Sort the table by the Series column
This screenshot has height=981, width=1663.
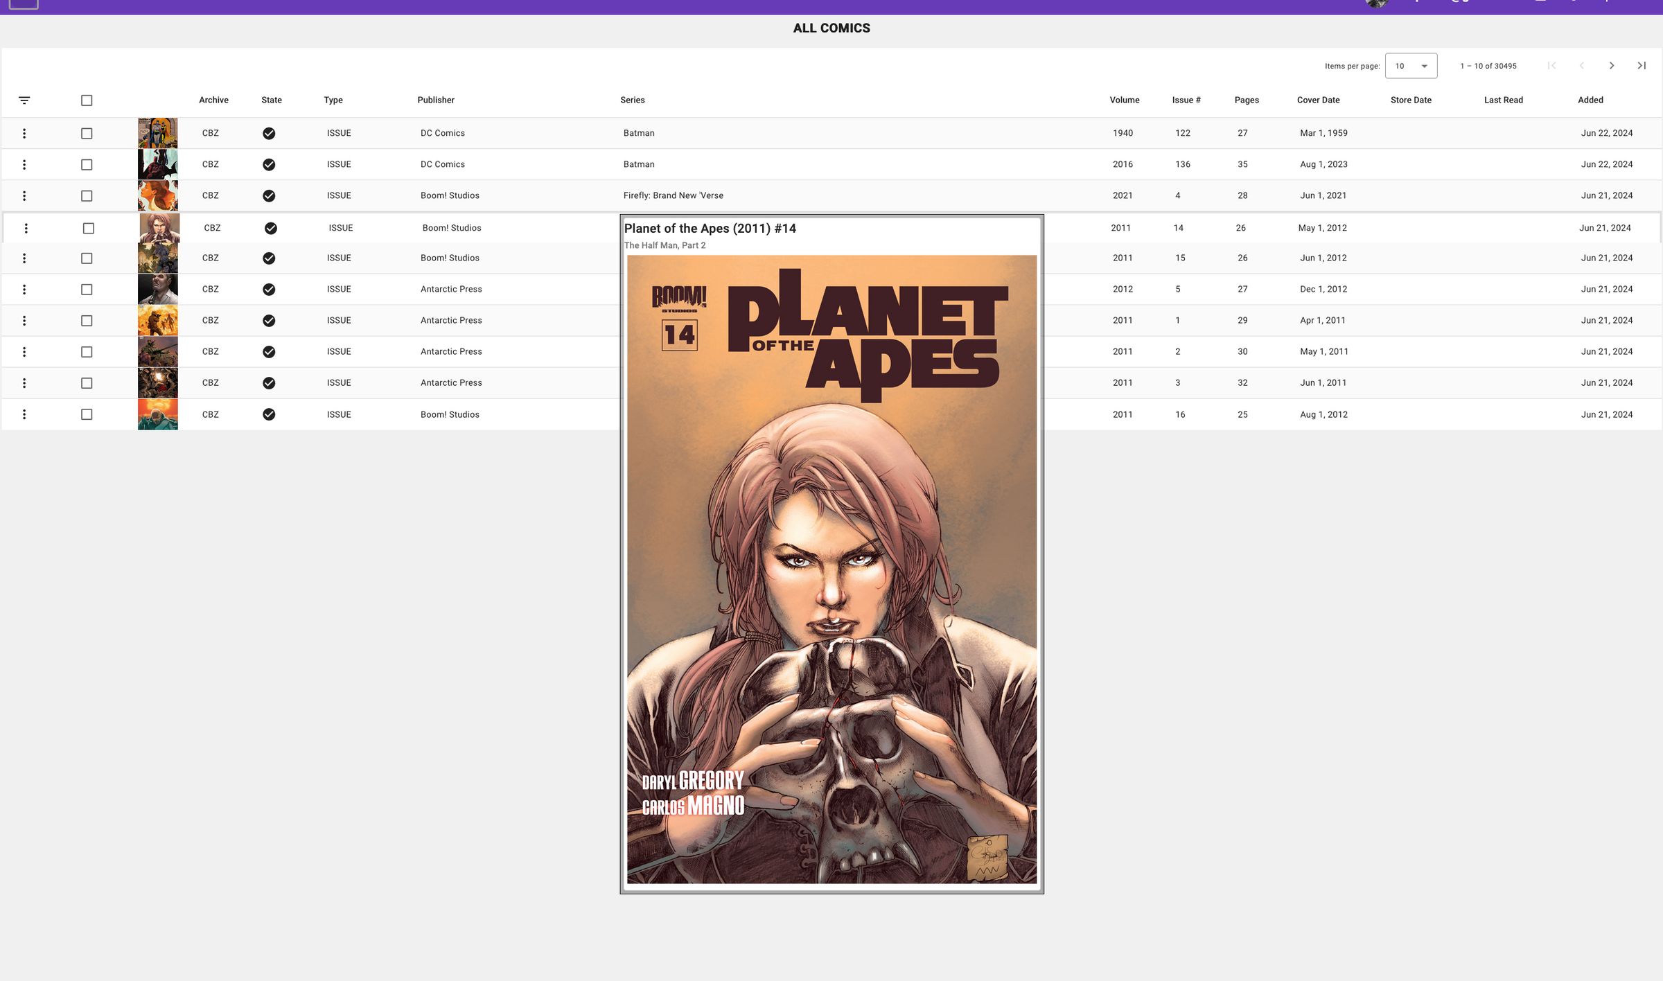(x=633, y=100)
